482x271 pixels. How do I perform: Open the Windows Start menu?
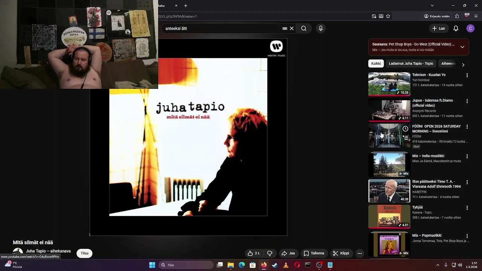152,265
